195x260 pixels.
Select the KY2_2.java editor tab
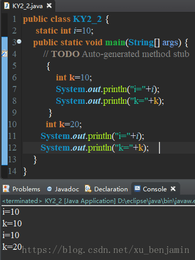point(27,6)
